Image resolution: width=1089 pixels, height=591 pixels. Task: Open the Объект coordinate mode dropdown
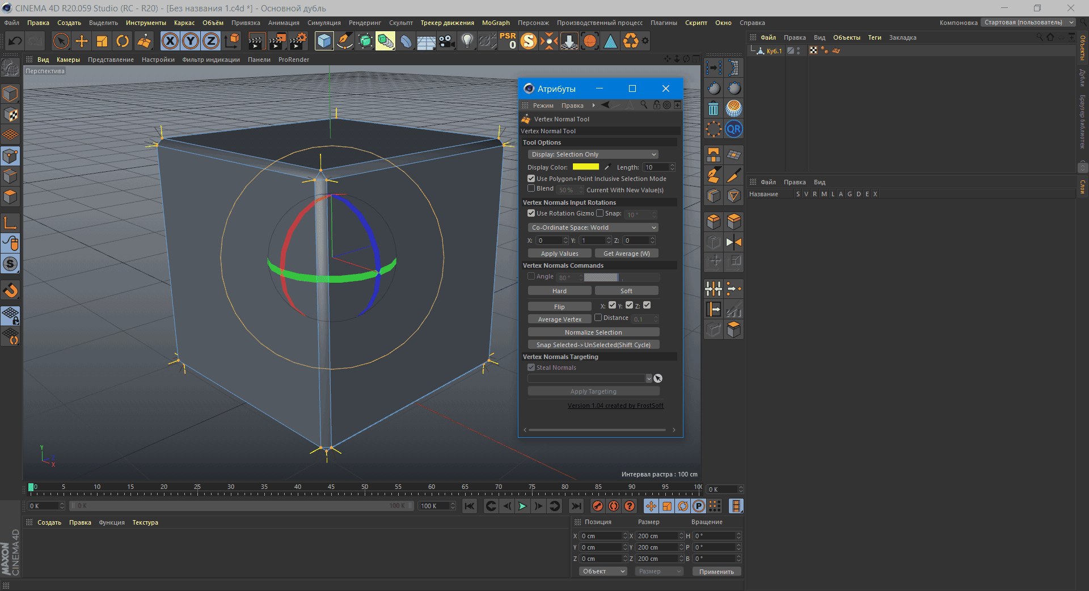pos(603,571)
